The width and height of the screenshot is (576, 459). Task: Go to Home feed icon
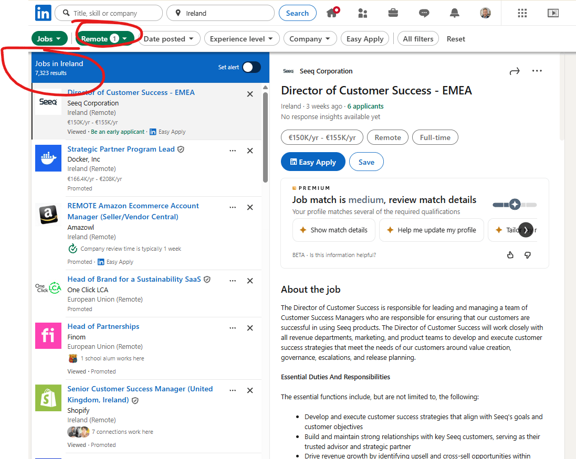coord(333,13)
